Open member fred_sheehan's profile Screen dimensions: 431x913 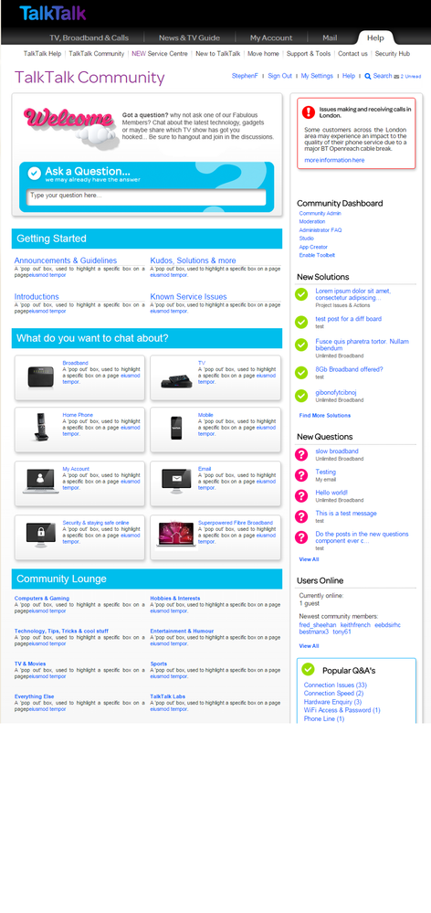[318, 625]
